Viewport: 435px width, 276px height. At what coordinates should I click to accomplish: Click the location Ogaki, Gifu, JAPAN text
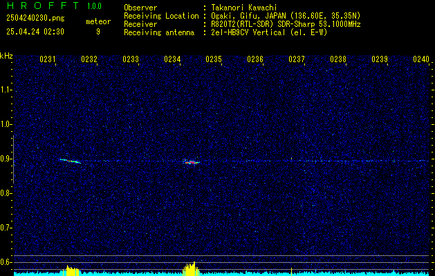pos(286,17)
